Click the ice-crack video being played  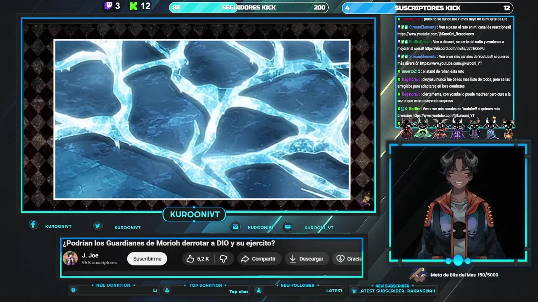click(x=202, y=119)
